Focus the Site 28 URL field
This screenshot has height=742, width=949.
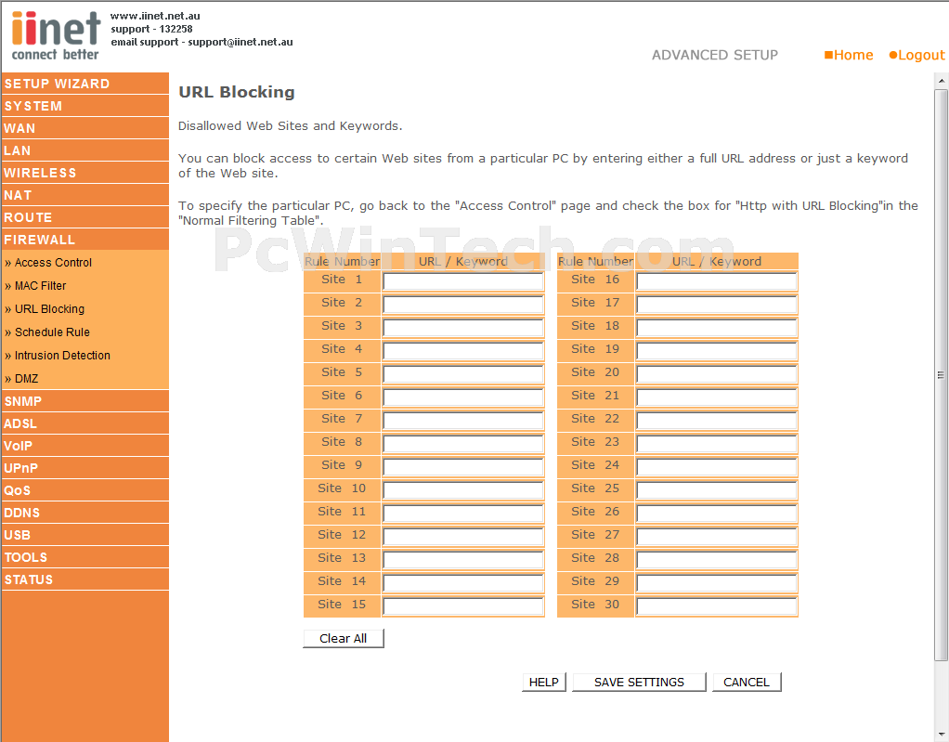tap(717, 560)
